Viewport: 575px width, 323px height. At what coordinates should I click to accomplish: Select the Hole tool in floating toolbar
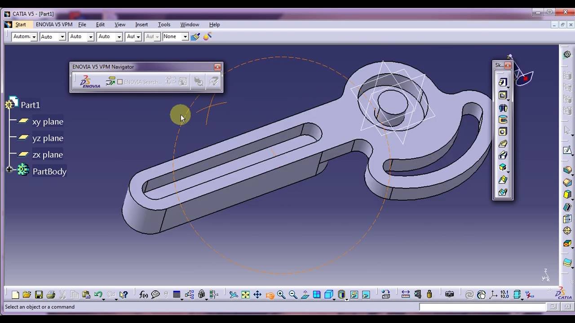coord(503,132)
